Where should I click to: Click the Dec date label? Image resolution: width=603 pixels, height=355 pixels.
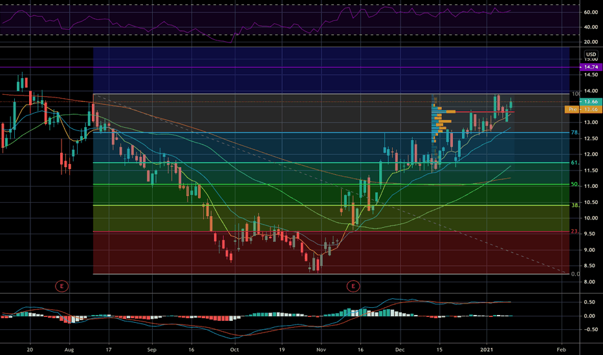coord(400,350)
